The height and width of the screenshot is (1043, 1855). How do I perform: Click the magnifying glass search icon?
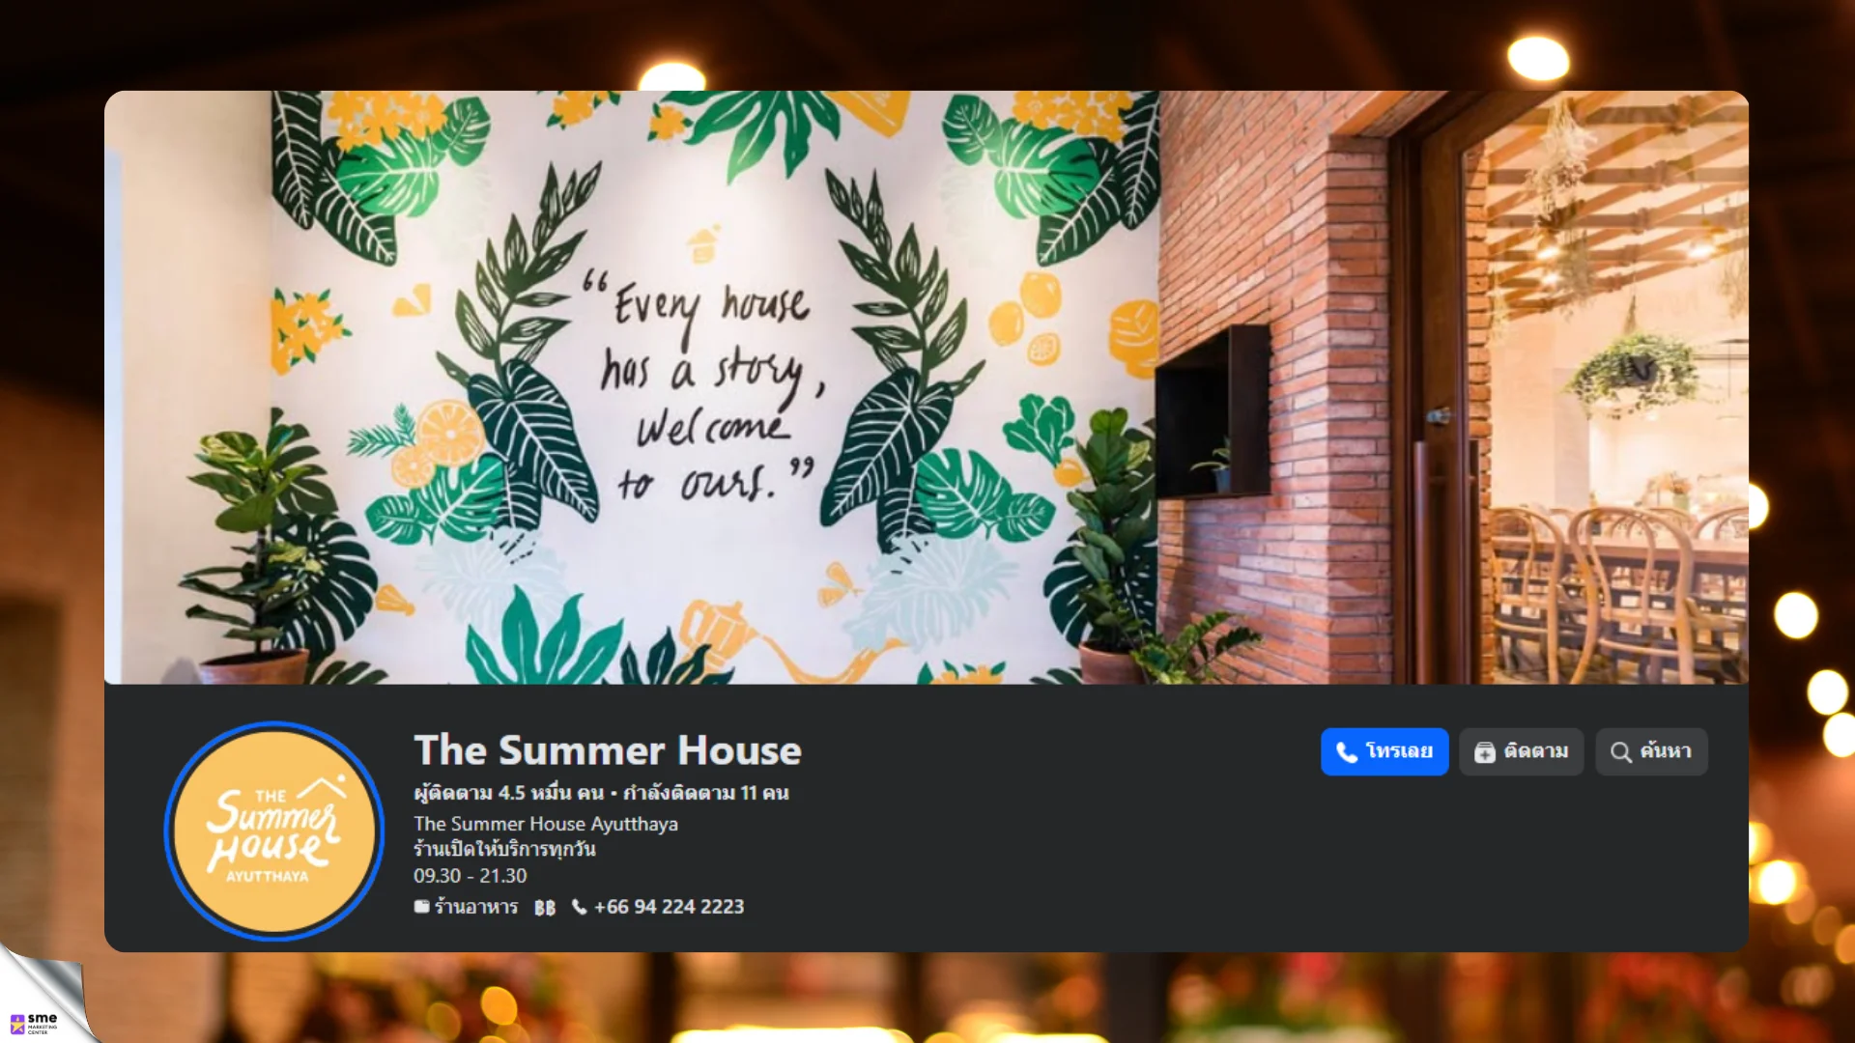[x=1621, y=752]
